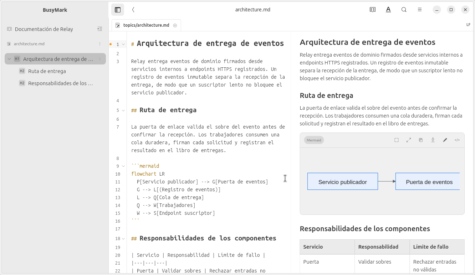The image size is (475, 275).
Task: Click the Validar sobres cell in preview table
Action: [x=382, y=264]
